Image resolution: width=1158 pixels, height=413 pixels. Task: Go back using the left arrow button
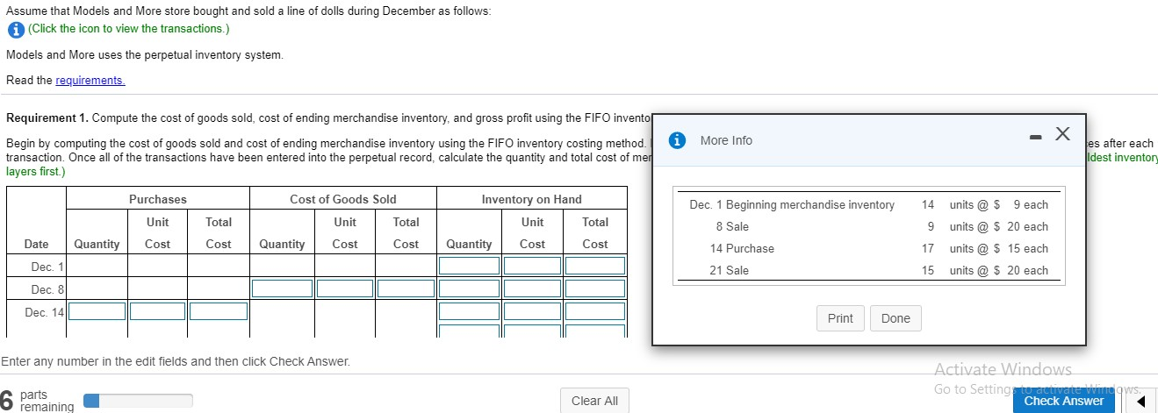point(1140,401)
